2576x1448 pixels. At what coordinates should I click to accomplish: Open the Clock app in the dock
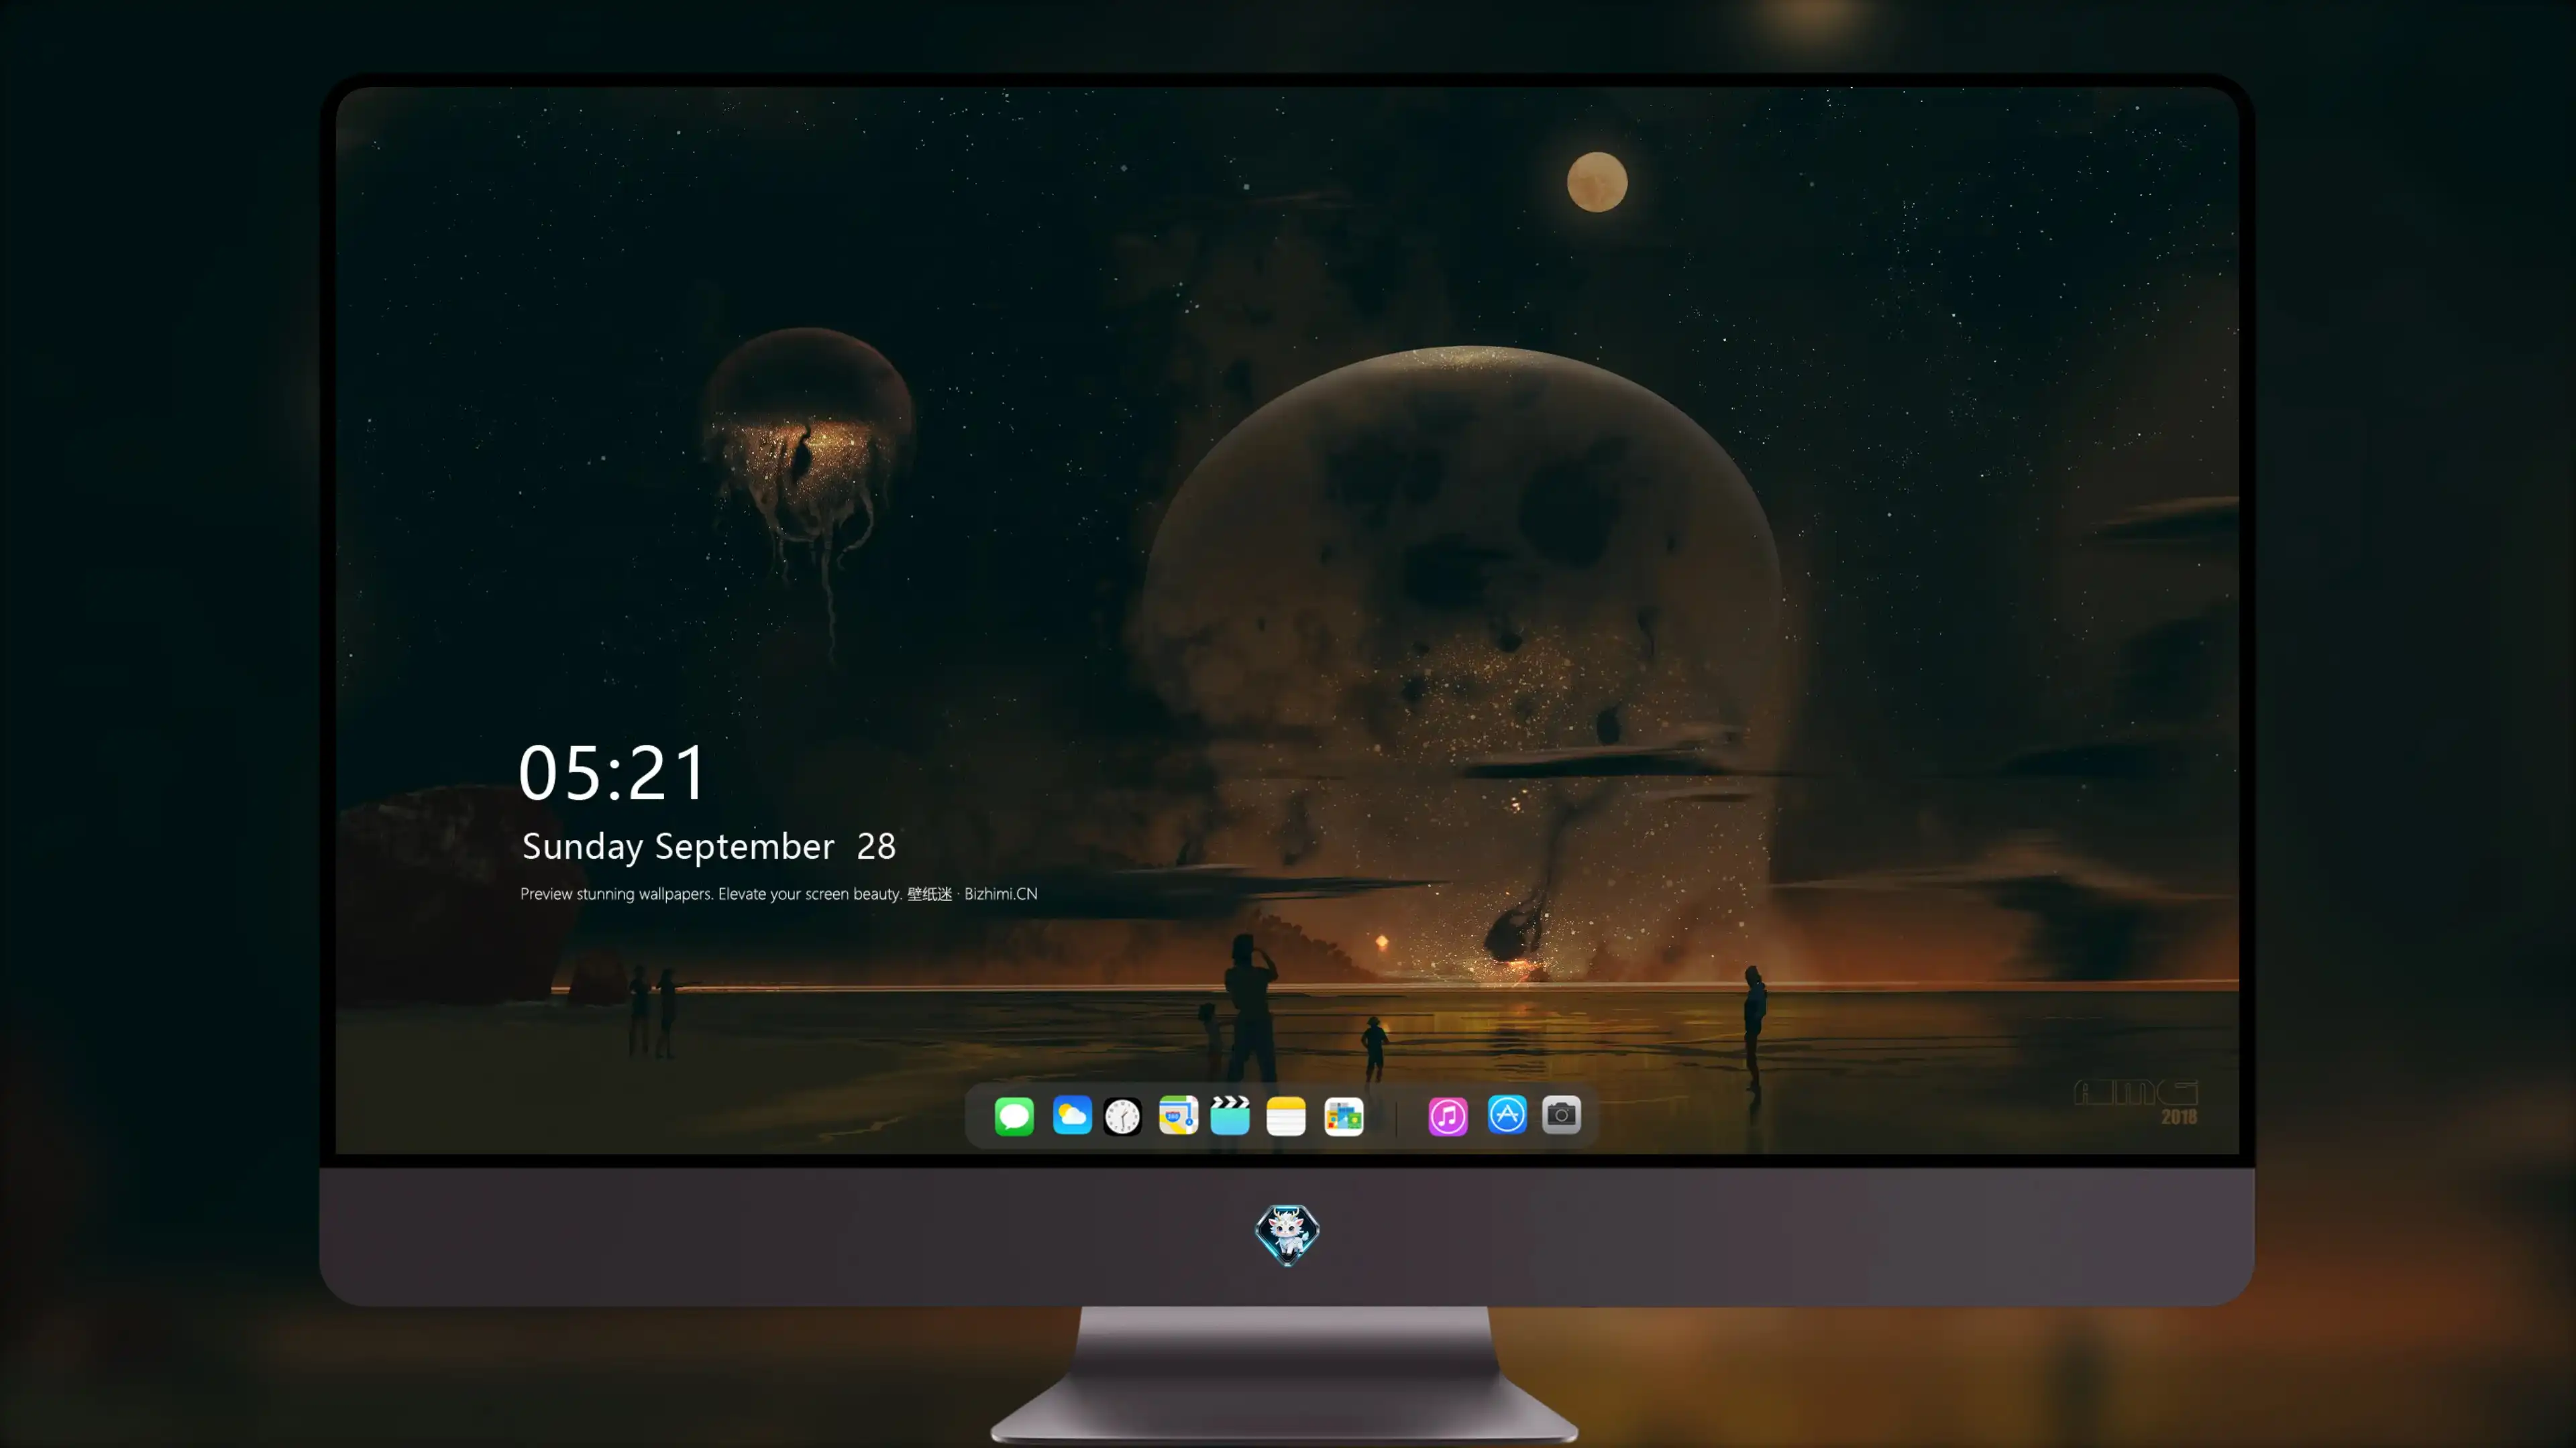coord(1122,1116)
